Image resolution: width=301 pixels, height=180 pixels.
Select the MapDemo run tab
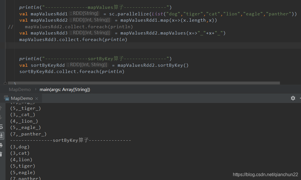[22, 98]
